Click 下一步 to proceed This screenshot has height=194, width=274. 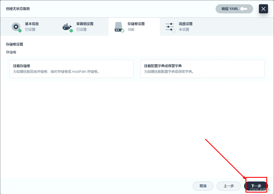(x=256, y=186)
